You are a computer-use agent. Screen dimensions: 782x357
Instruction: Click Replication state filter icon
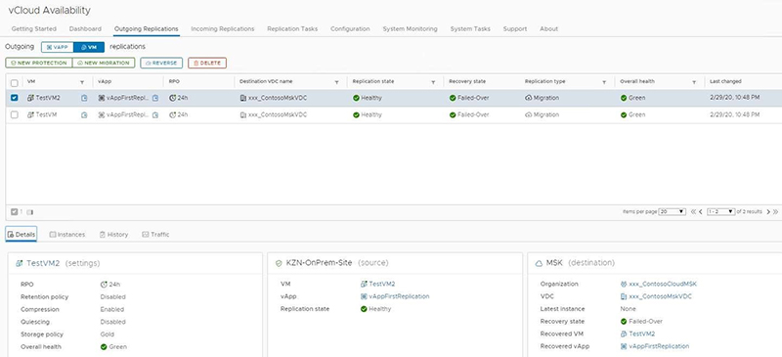433,82
